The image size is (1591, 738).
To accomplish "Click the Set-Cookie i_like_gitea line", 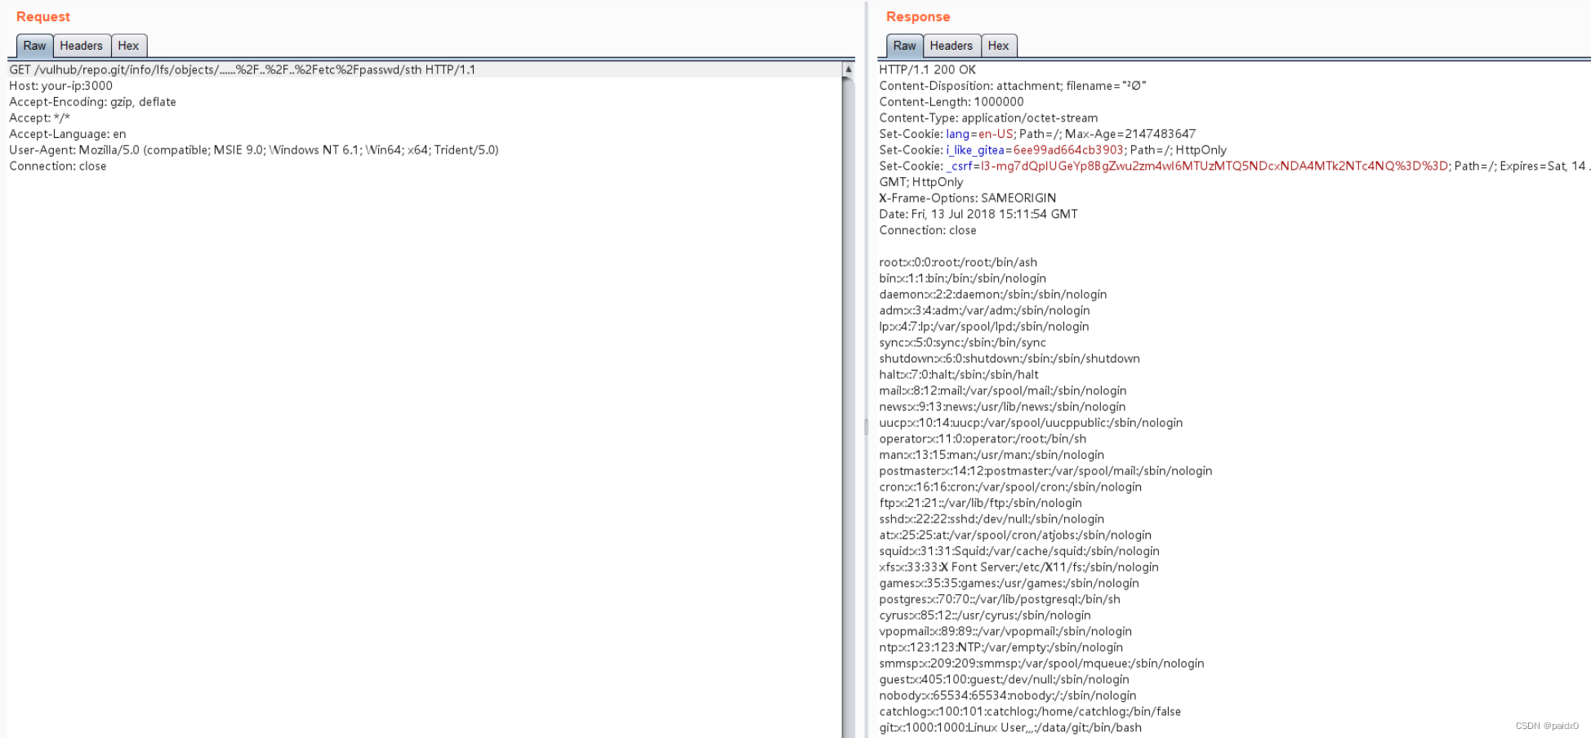I will click(1053, 150).
